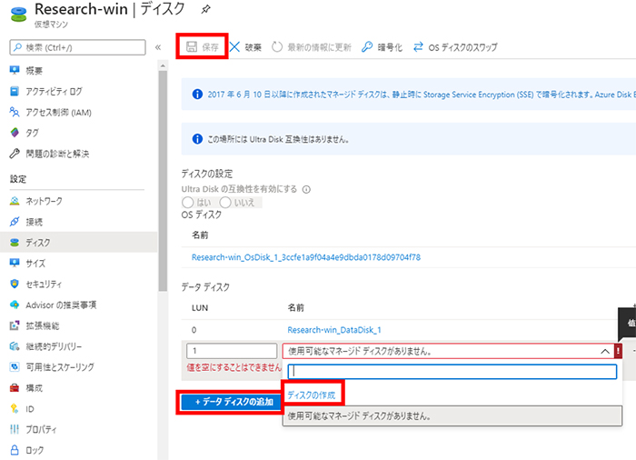The height and width of the screenshot is (460, 636).
Task: Click the save (保存) floppy disk icon
Action: tap(192, 47)
